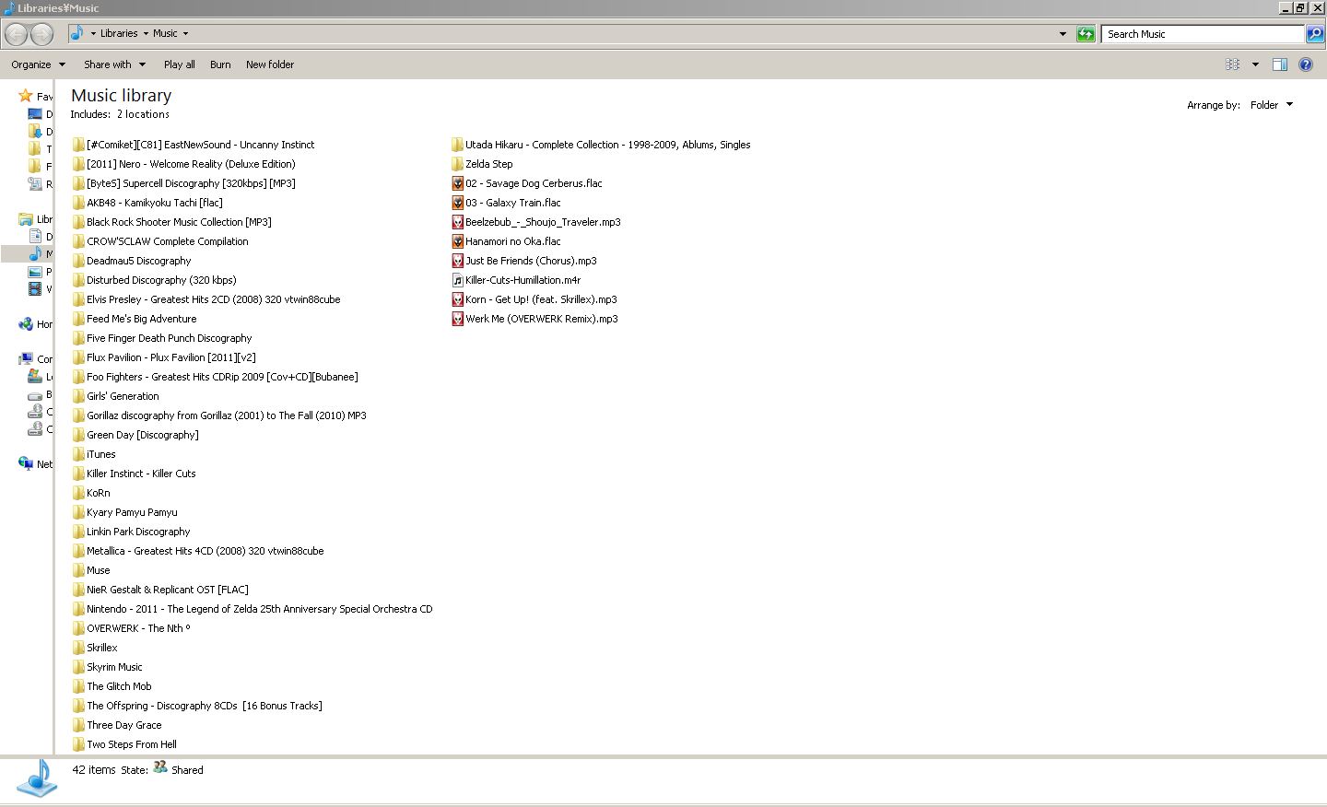Select "Green Day [Discography]" folder
The image size is (1327, 807).
135,435
